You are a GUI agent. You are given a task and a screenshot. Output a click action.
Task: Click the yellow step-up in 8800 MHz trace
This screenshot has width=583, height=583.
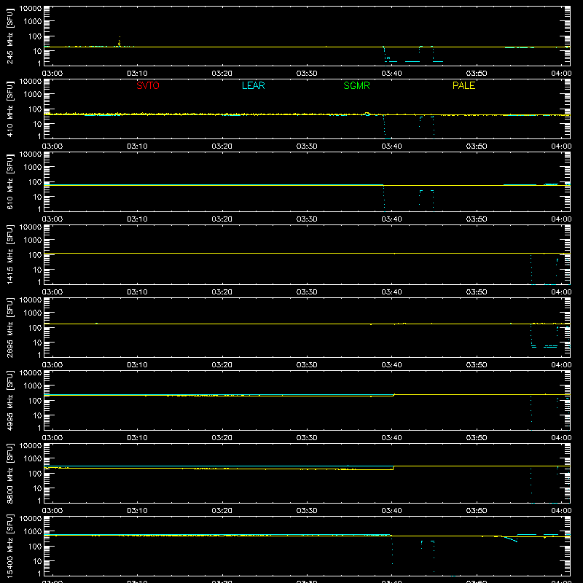(394, 468)
